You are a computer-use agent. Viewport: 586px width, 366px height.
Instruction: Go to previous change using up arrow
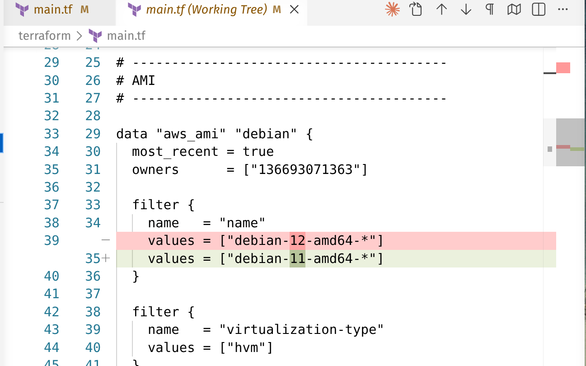tap(441, 9)
